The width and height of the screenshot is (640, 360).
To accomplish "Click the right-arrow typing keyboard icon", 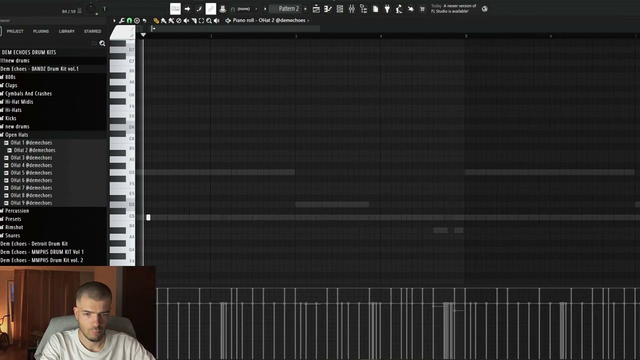I will (187, 8).
